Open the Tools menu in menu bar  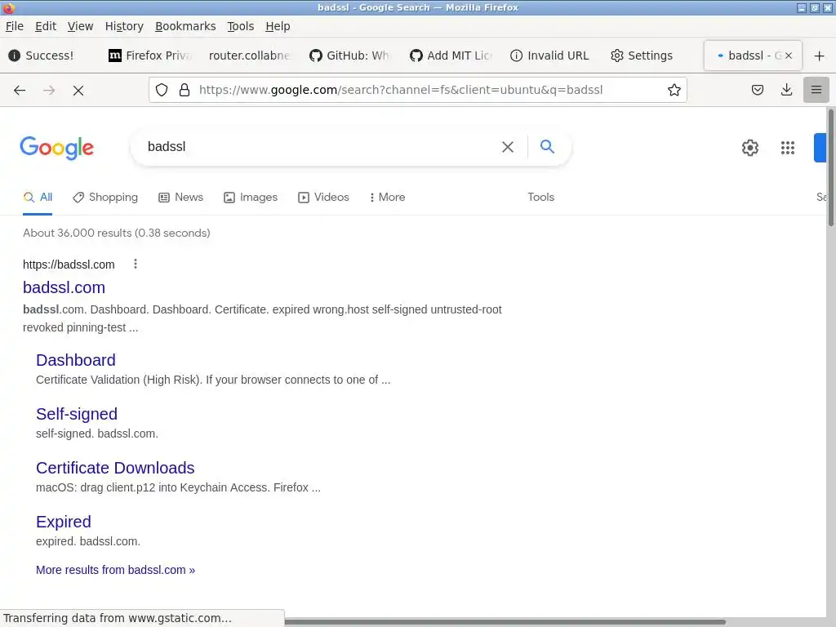(241, 26)
